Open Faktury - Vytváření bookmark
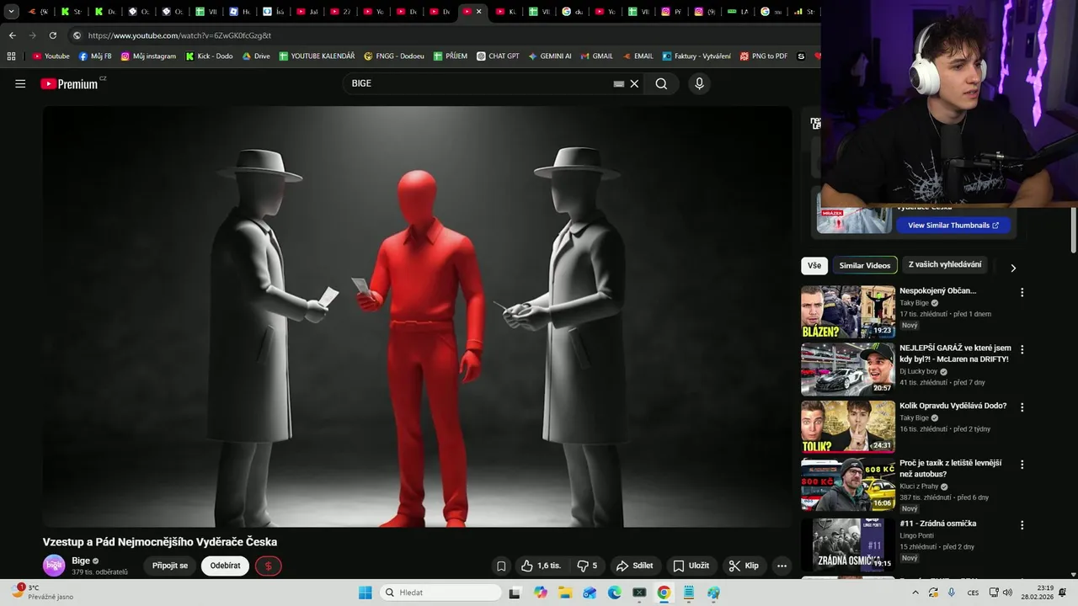This screenshot has width=1078, height=606. point(696,56)
